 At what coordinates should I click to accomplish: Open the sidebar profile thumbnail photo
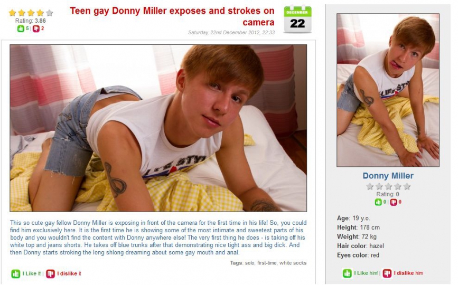[x=388, y=90]
